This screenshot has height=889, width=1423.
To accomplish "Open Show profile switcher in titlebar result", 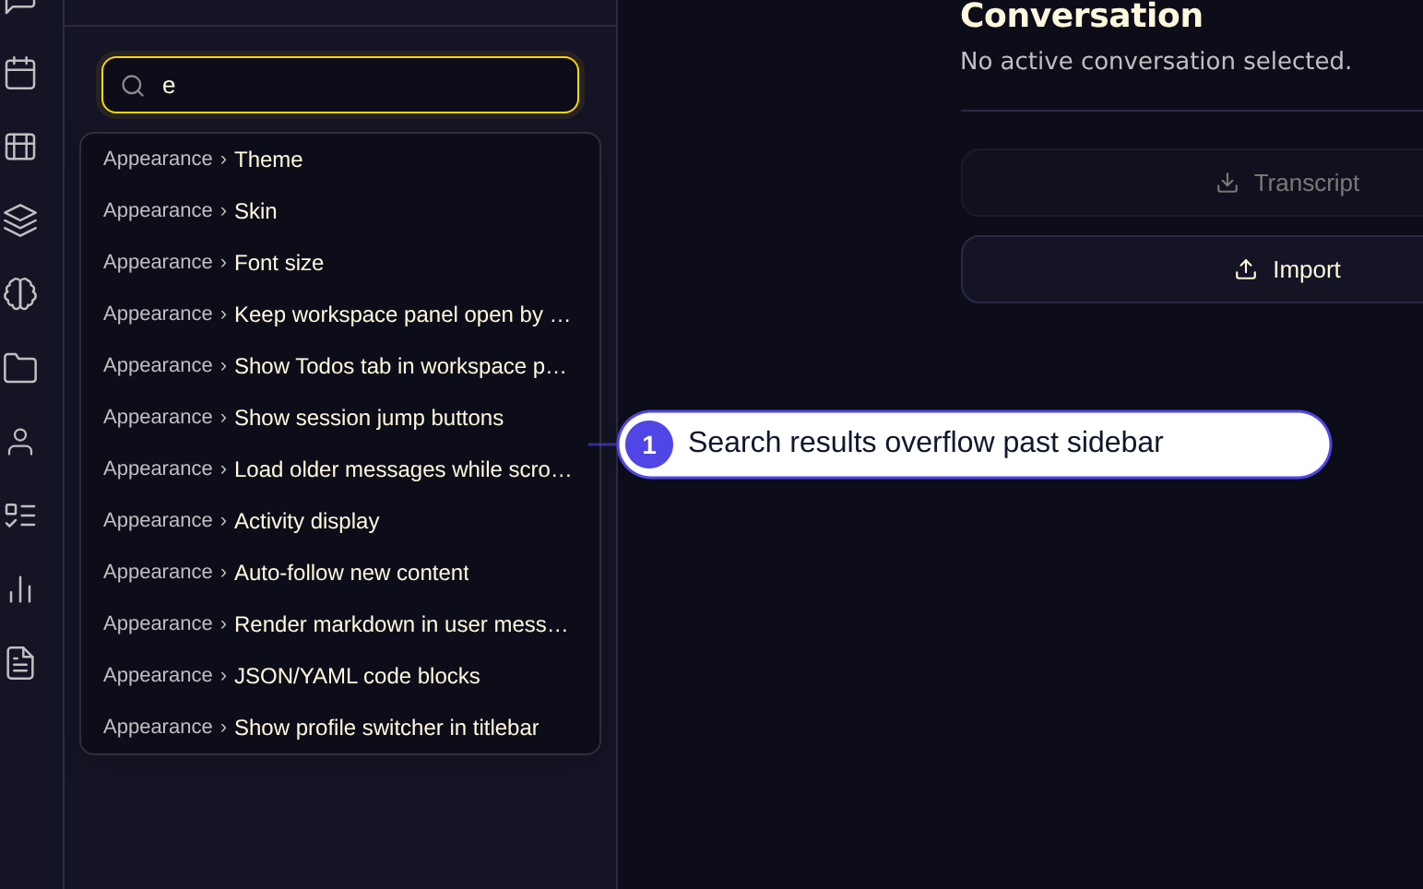I will tap(340, 728).
